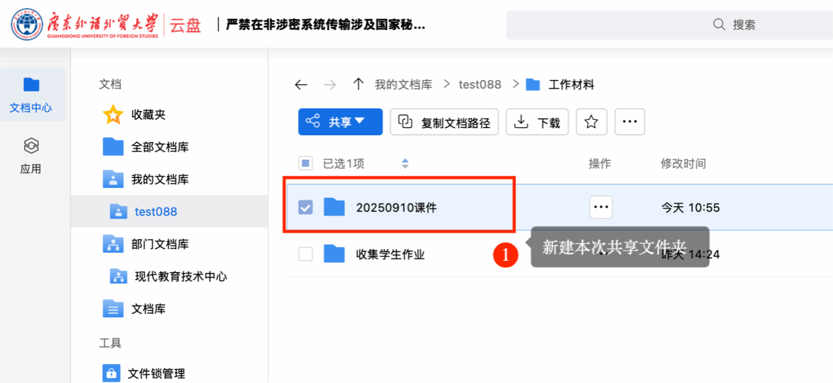Image resolution: width=833 pixels, height=383 pixels.
Task: Check the 收集学生作业 folder checkbox
Action: pos(305,254)
